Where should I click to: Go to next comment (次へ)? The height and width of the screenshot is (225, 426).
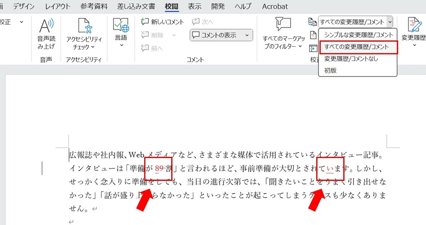[x=202, y=22]
